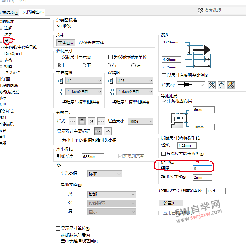The image size is (246, 243).
Task: Edit arrow length 6.35mm field
Action: pos(171,67)
